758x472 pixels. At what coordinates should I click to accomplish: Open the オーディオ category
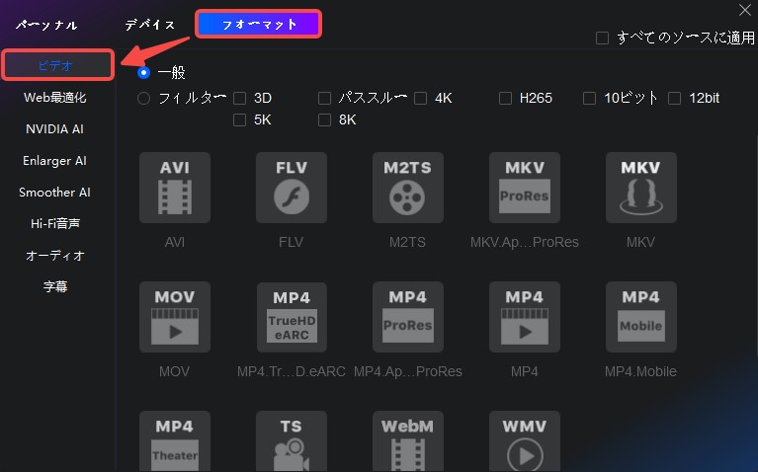[55, 255]
